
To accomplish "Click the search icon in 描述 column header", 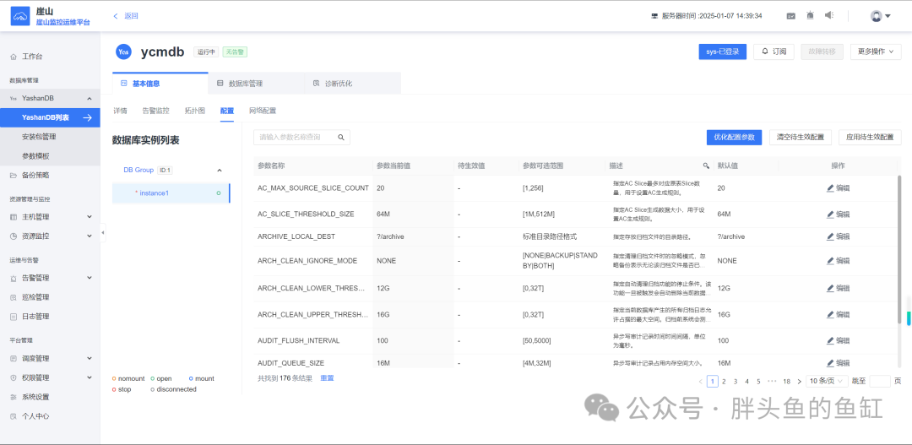I will [706, 166].
